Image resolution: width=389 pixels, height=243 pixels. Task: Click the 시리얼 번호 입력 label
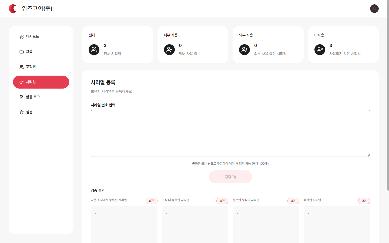coord(103,105)
